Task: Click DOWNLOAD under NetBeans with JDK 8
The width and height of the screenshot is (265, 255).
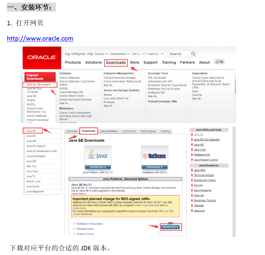Action: point(155,167)
